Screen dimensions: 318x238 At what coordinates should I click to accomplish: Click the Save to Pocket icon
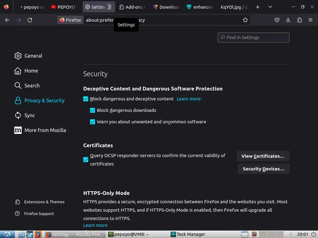tap(277, 20)
